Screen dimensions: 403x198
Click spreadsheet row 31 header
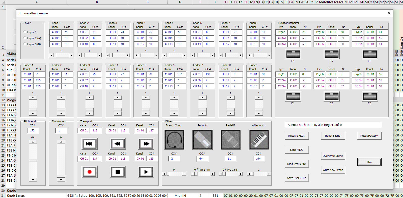tap(3, 195)
